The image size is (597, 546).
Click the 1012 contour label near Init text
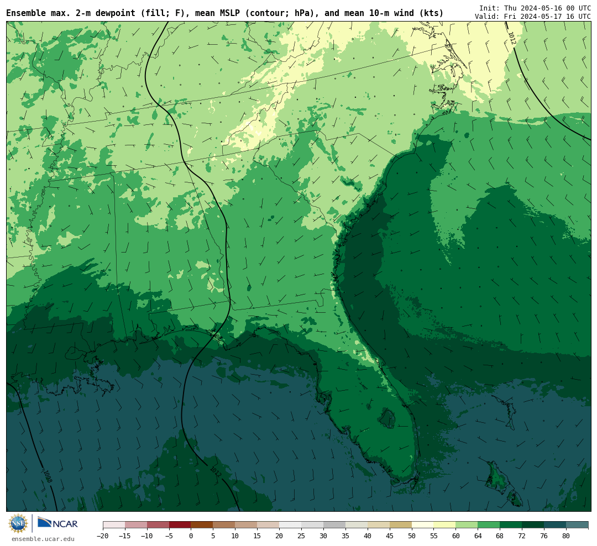point(512,38)
